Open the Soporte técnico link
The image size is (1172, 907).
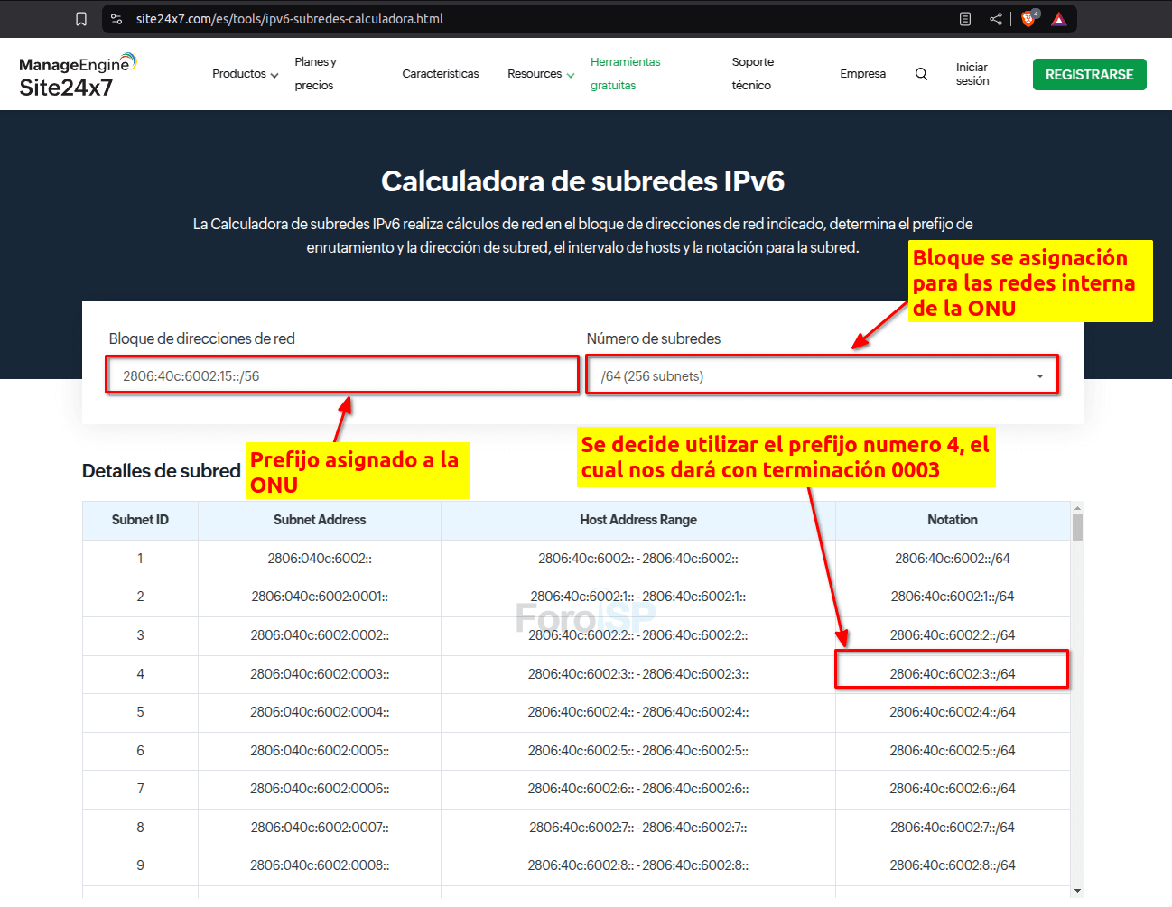tap(752, 74)
